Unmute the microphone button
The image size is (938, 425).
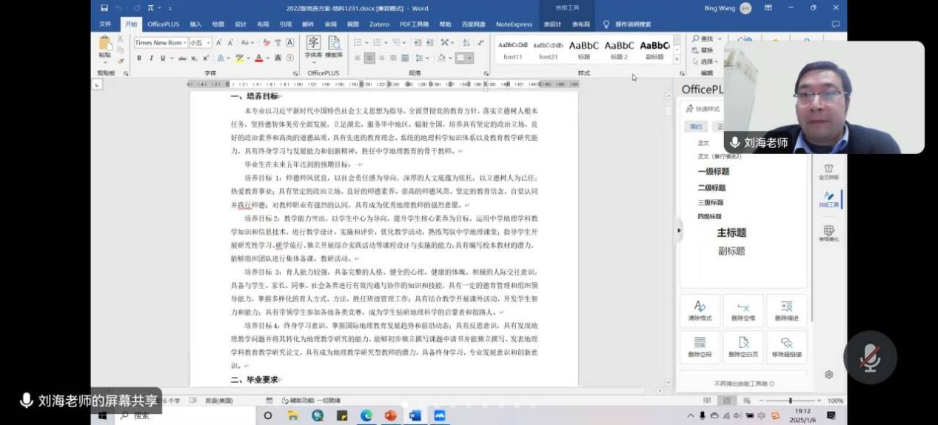(870, 358)
